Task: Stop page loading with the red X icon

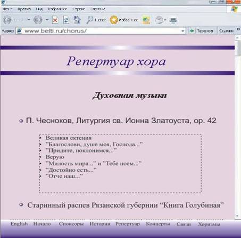Action: [55, 20]
